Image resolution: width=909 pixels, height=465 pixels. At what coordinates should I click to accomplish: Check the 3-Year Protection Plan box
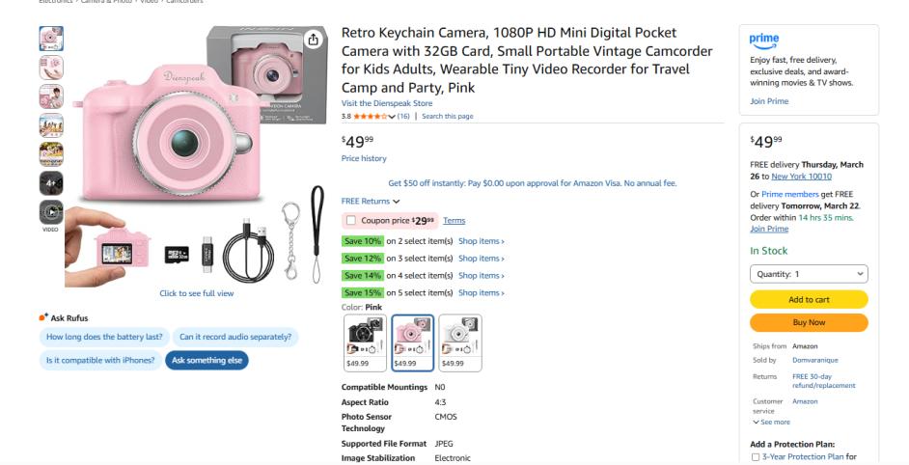755,456
